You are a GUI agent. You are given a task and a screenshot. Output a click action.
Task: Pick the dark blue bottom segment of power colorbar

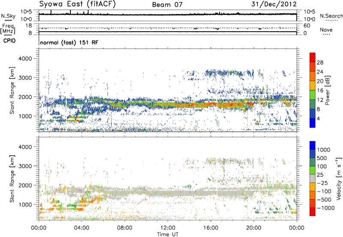313,123
